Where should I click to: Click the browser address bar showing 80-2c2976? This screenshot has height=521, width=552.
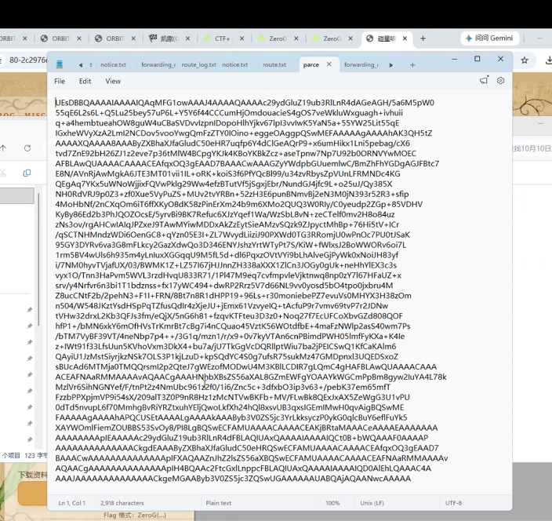pos(27,60)
